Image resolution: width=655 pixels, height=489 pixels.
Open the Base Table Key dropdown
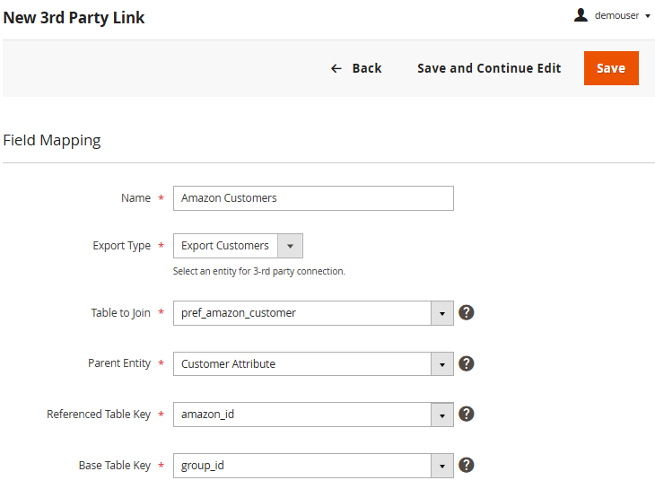(x=313, y=466)
